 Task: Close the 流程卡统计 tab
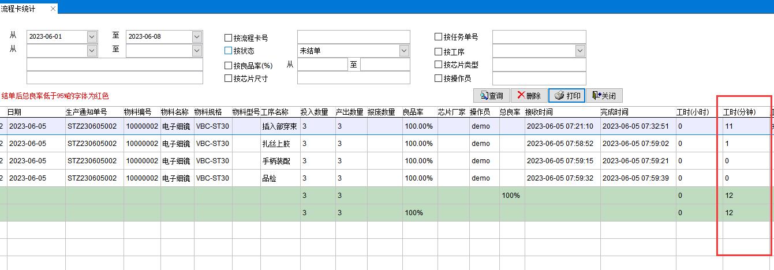53,9
